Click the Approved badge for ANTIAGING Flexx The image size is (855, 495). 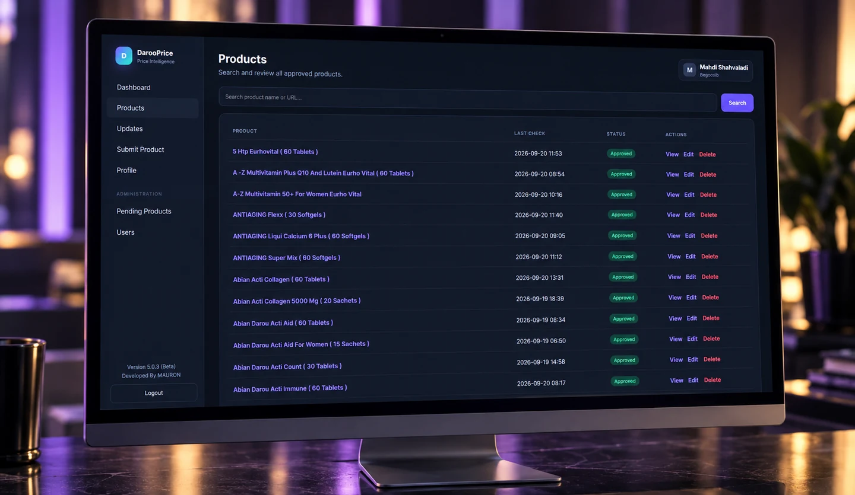622,215
